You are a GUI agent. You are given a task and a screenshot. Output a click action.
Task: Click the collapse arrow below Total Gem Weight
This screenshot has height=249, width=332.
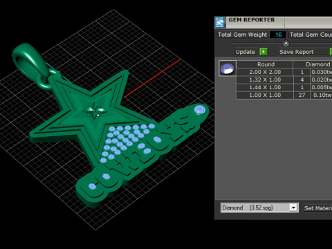coord(286,43)
